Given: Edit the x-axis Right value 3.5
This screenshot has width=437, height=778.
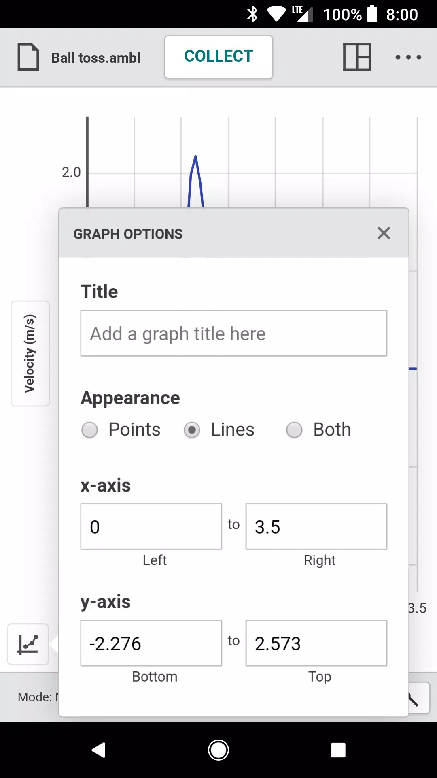Looking at the screenshot, I should [316, 527].
